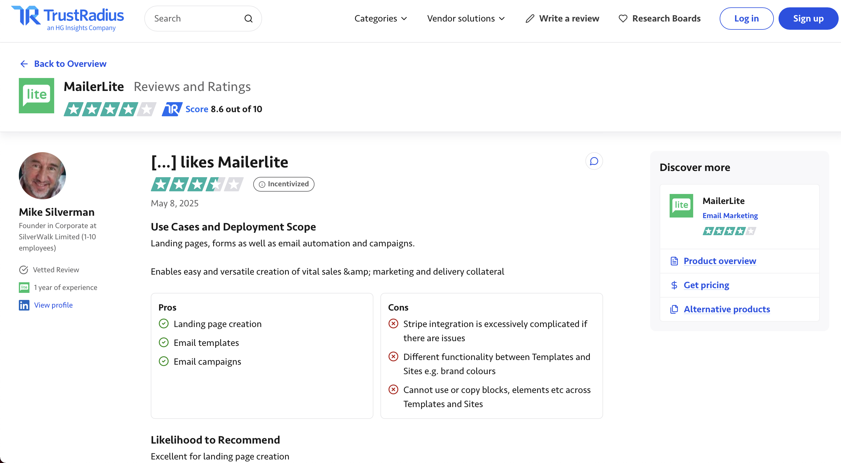The image size is (841, 463).
Task: Click the X icon beside Different functionality con
Action: tap(393, 357)
